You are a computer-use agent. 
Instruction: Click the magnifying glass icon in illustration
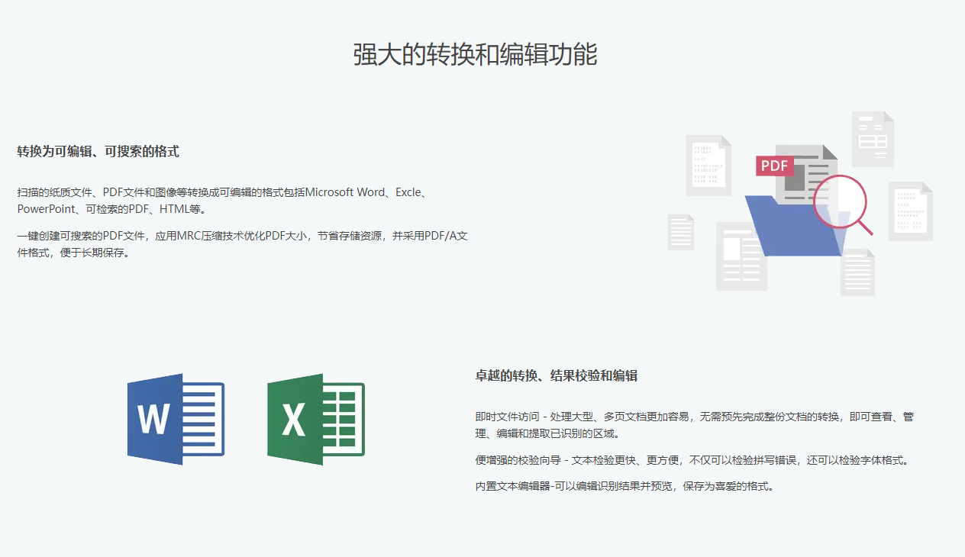point(843,204)
